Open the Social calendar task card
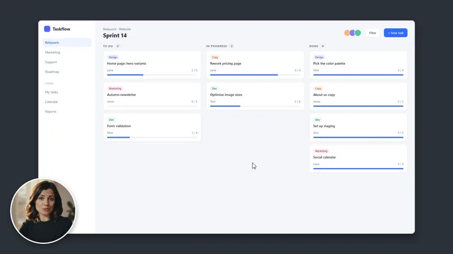Viewport: 453px width, 254px height. tap(358, 159)
